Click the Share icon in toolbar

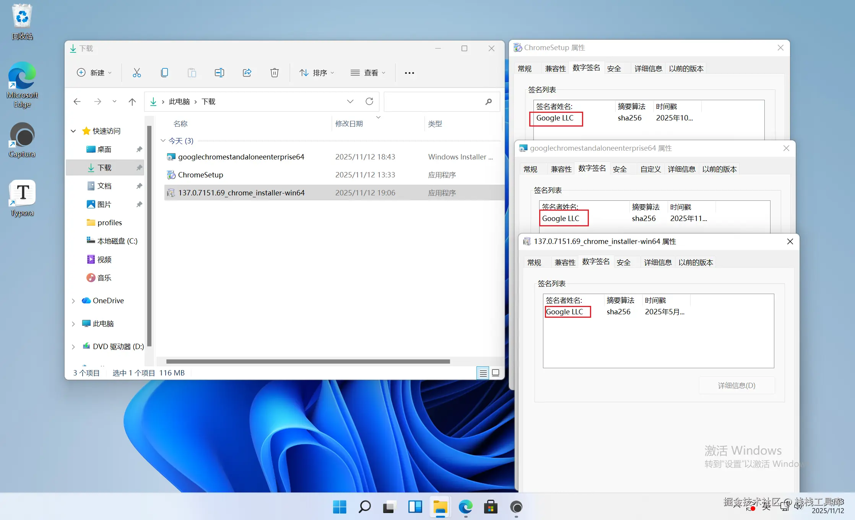[247, 73]
